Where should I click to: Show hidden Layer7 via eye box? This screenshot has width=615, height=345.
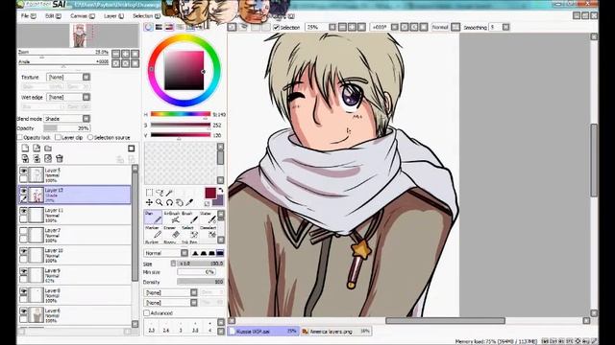point(23,232)
